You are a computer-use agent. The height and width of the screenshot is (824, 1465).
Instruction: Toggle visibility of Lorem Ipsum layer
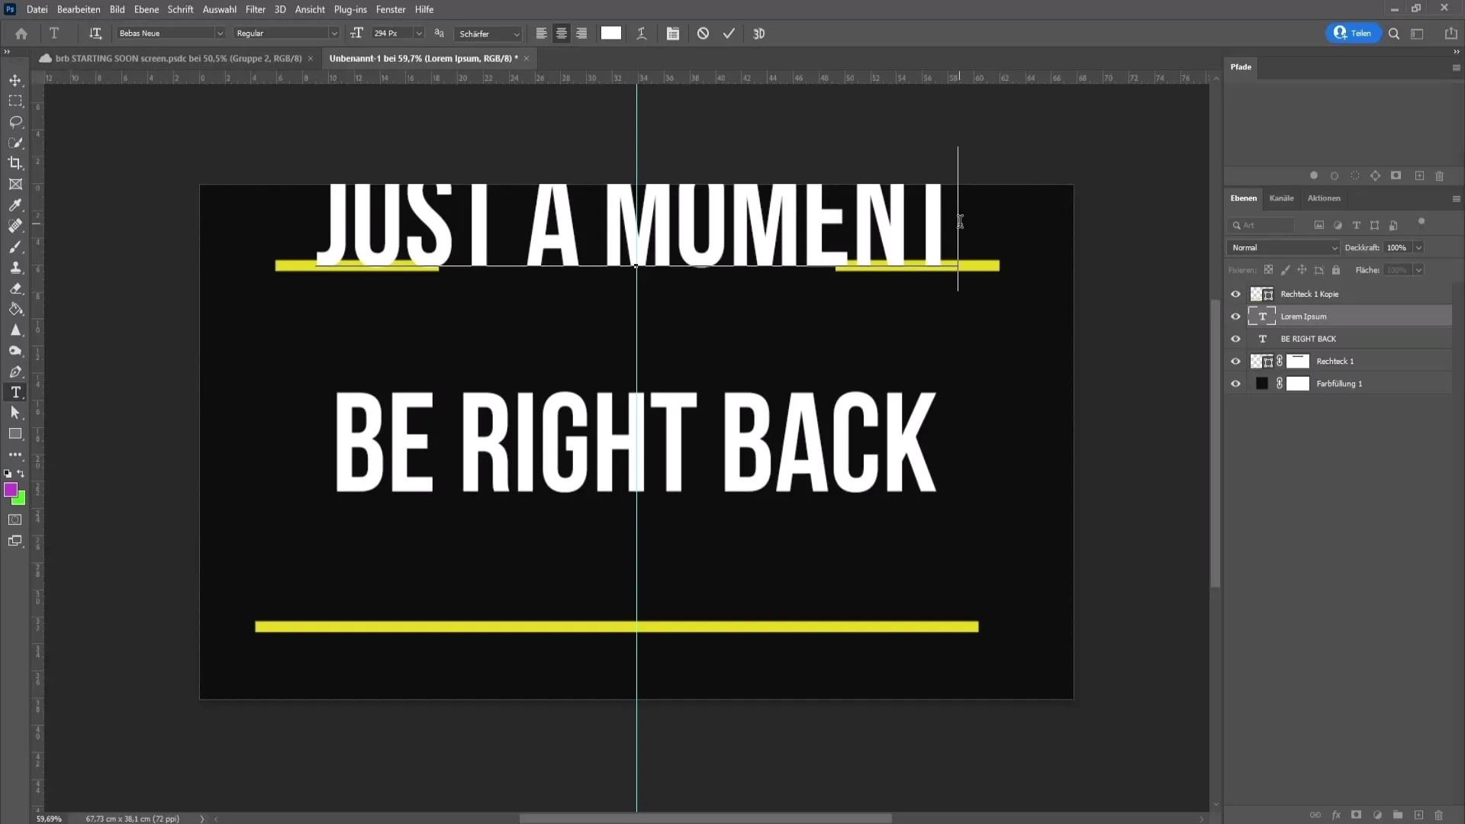[x=1235, y=316]
